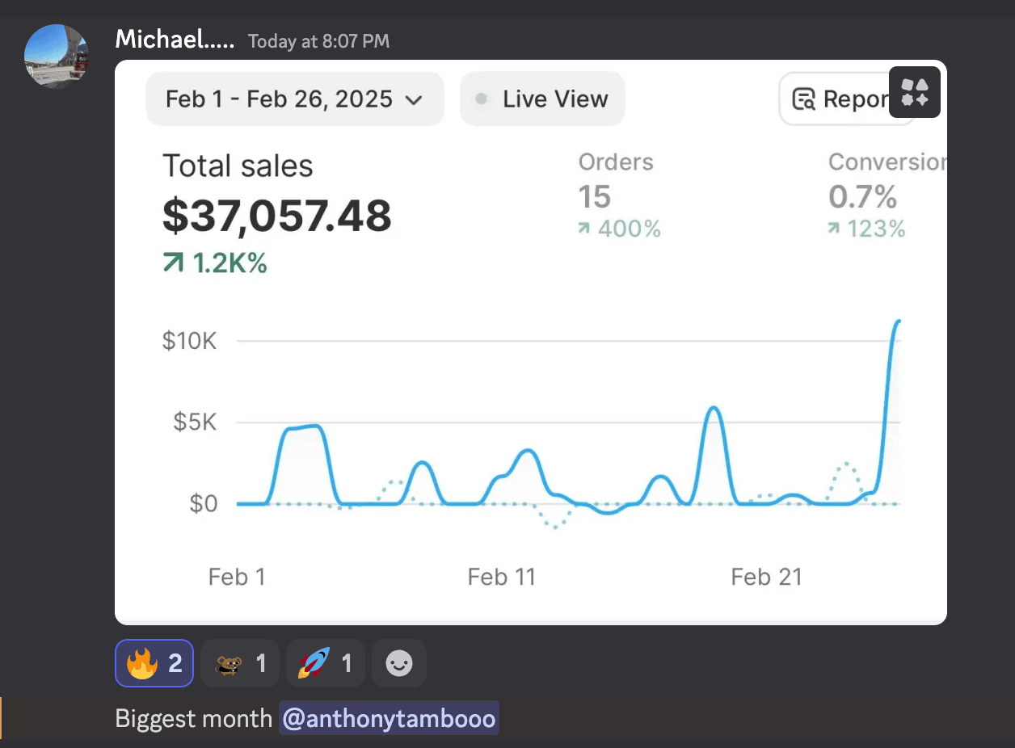Click the Michael username in message header
Screen dimensions: 1015x748
click(x=175, y=39)
